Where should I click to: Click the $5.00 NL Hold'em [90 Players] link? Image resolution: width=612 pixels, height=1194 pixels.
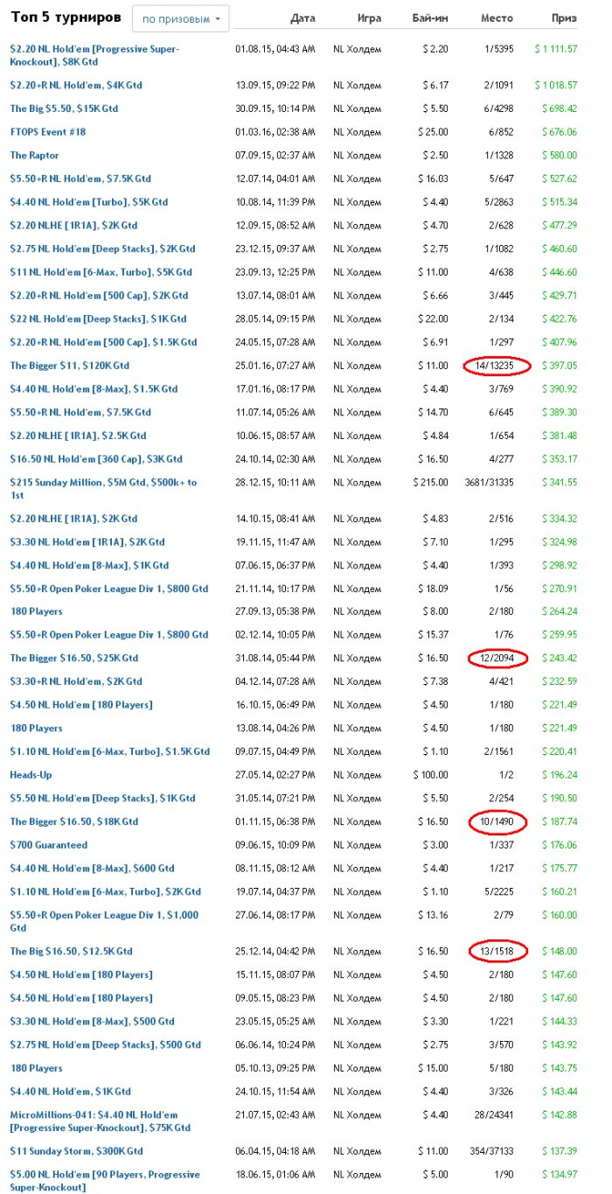coord(104,1175)
